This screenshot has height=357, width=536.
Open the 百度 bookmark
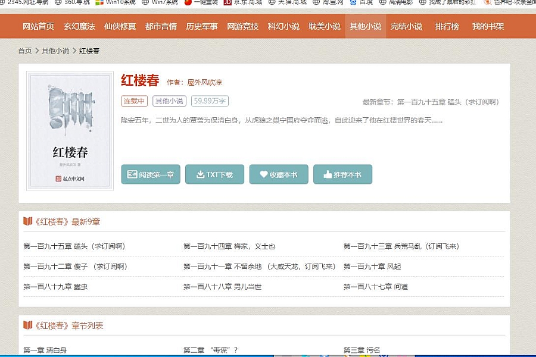[362, 2]
